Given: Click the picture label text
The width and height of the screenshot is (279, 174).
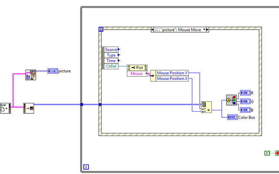Looking at the screenshot, I should [x=65, y=71].
